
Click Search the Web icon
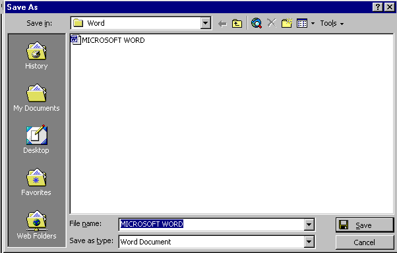tap(257, 23)
